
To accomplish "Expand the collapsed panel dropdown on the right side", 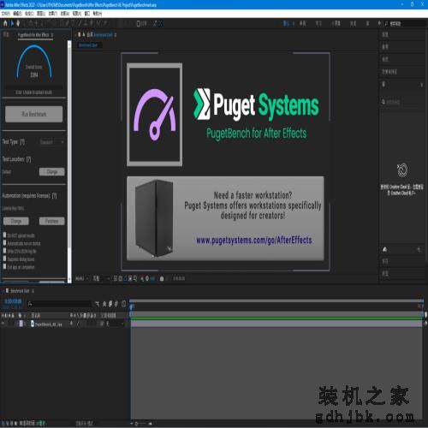I will 421,85.
